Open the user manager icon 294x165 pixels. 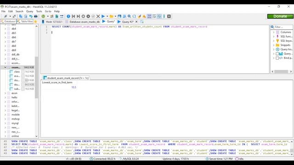52,16
